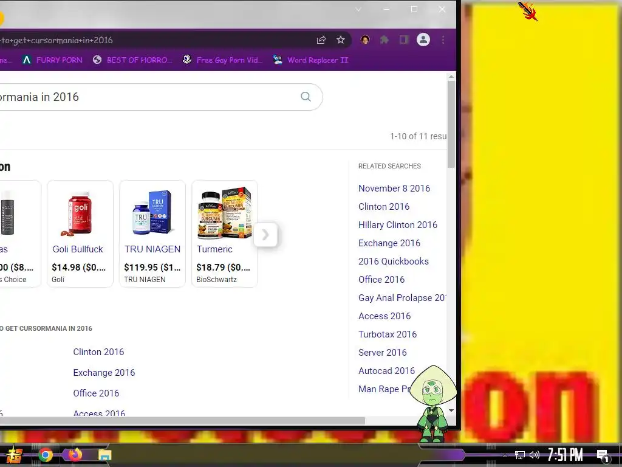Click the BioSchwartz brand label
This screenshot has width=622, height=467.
click(x=216, y=280)
